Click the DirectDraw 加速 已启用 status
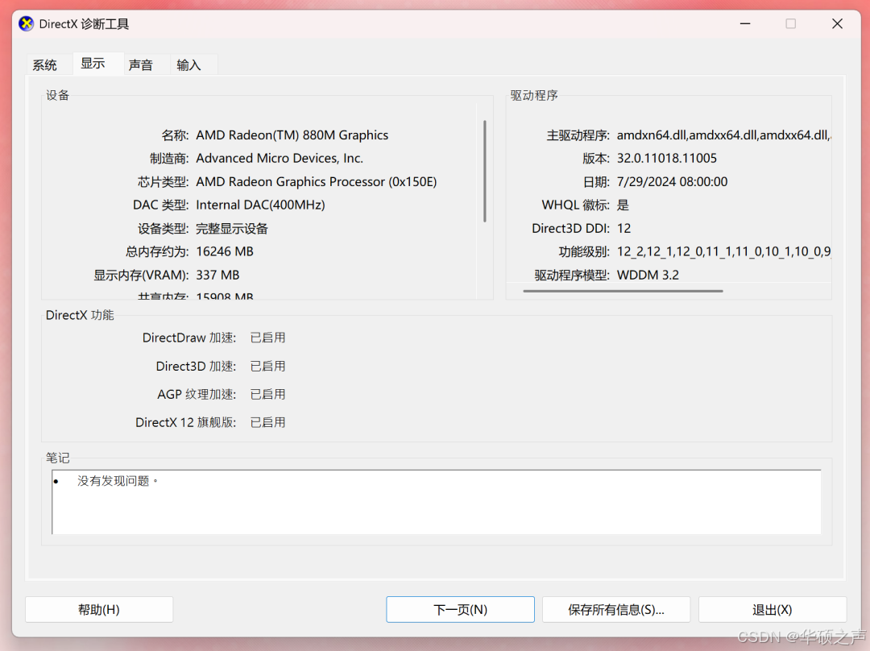The height and width of the screenshot is (651, 870). pyautogui.click(x=267, y=338)
